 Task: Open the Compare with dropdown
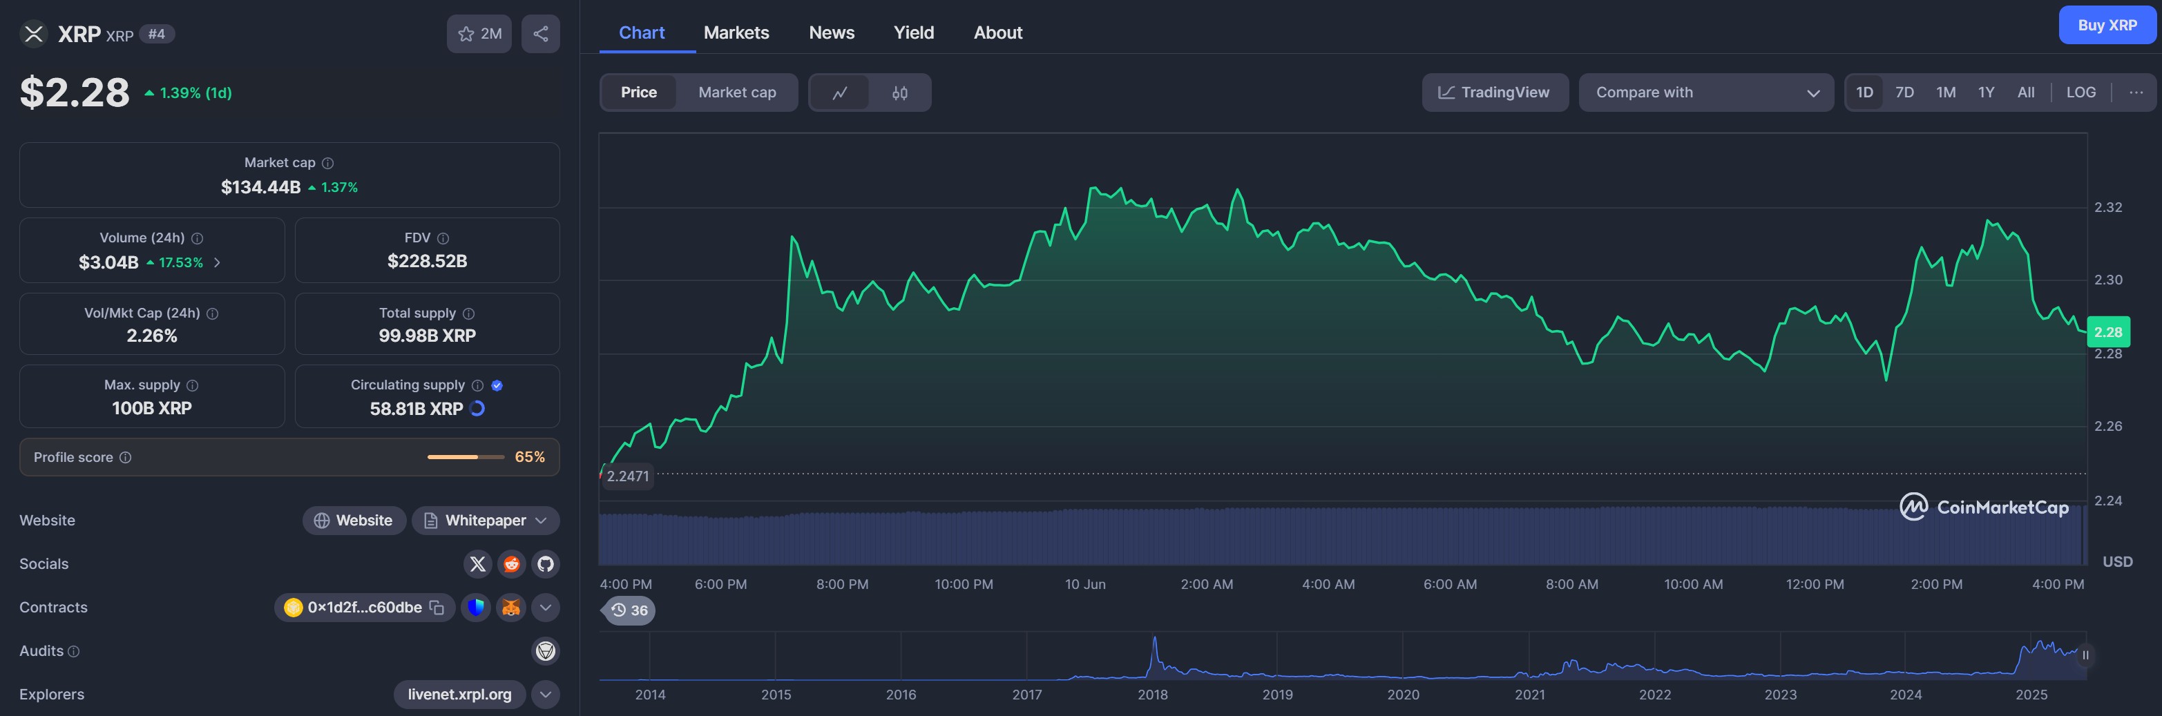pyautogui.click(x=1705, y=93)
